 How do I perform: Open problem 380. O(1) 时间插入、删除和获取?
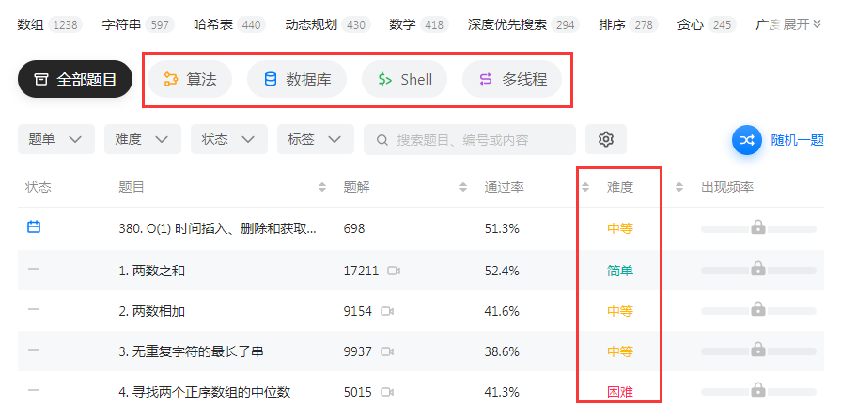pyautogui.click(x=217, y=228)
